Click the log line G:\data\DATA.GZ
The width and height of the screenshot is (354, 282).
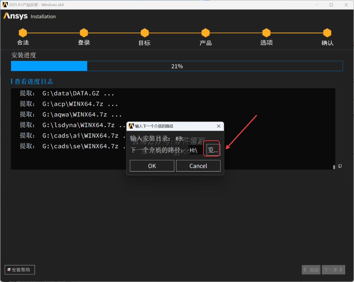coord(67,93)
